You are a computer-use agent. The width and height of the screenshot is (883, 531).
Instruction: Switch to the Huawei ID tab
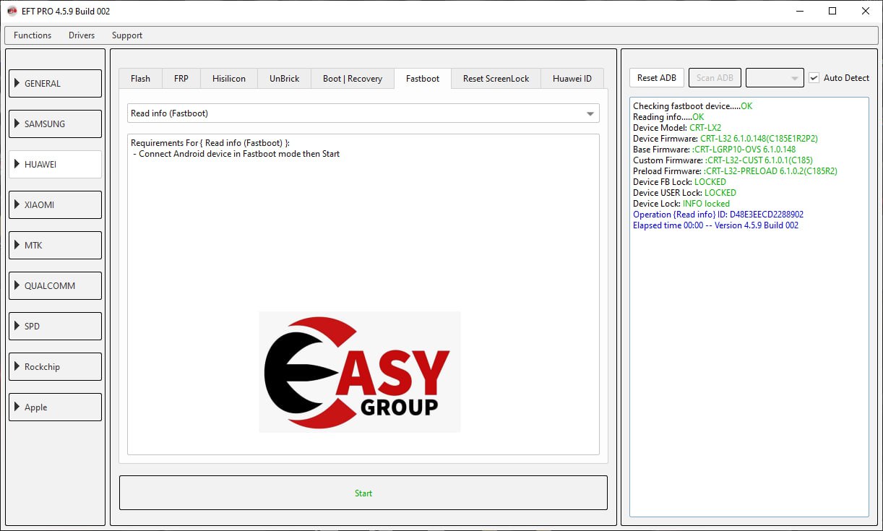coord(572,79)
